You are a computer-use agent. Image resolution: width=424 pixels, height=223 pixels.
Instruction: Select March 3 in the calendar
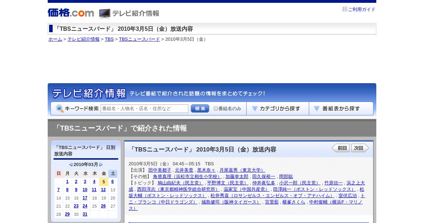85,182
